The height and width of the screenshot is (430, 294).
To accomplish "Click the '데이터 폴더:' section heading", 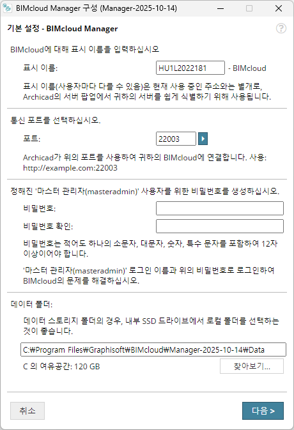I will pos(31,304).
